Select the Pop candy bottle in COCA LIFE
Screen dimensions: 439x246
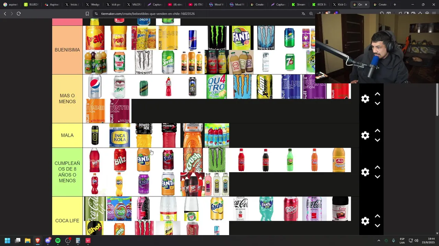119,209
